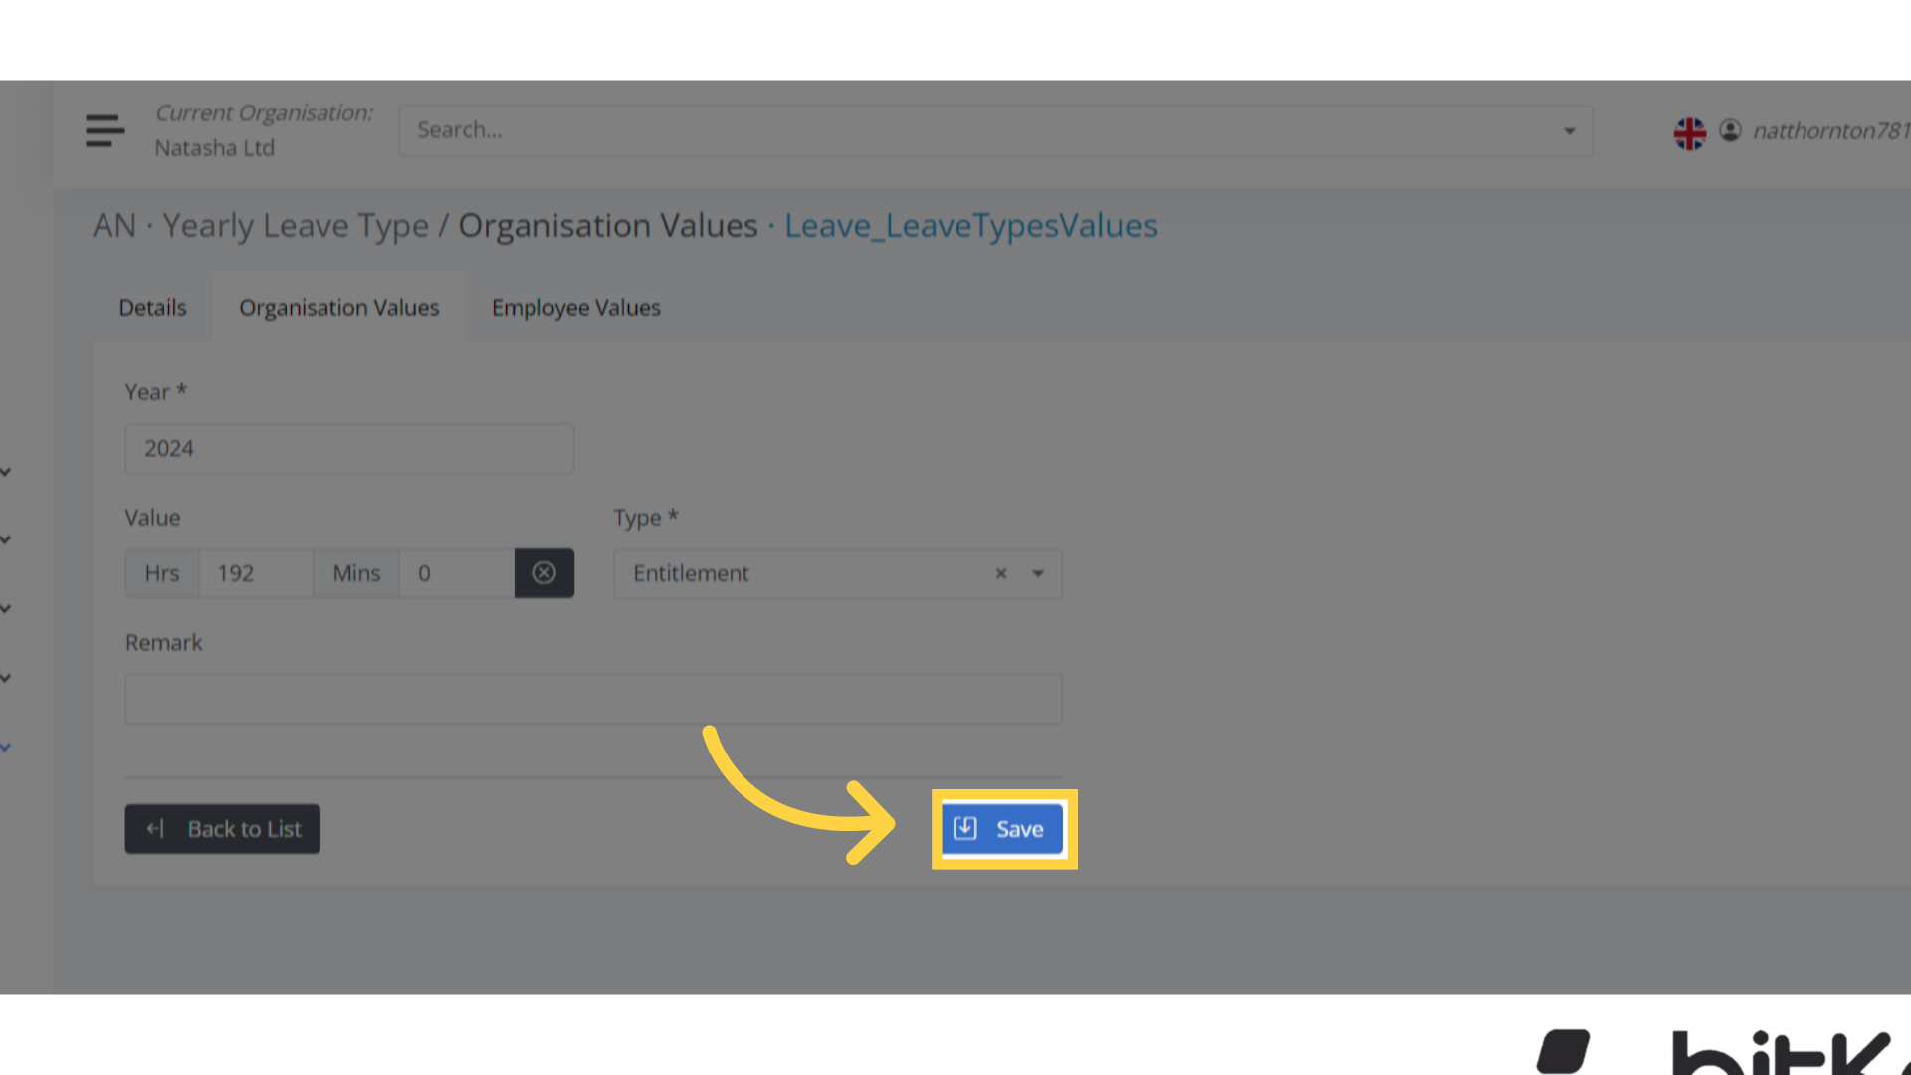This screenshot has width=1911, height=1075.
Task: Click the Back to List button
Action: (x=222, y=828)
